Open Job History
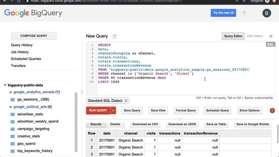Image resolution: width=279 pixels, height=157 pixels. [x=20, y=52]
